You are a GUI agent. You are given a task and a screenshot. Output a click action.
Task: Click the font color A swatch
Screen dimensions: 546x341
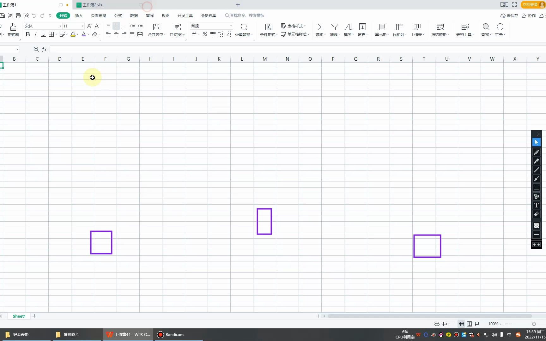84,34
